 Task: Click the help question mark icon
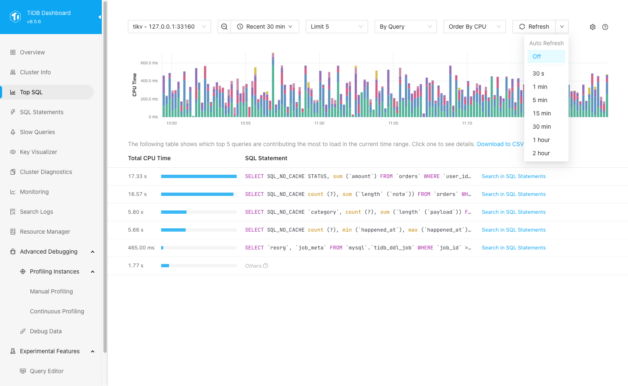point(605,27)
